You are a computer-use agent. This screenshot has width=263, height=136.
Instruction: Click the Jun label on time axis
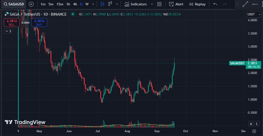(x=69, y=131)
